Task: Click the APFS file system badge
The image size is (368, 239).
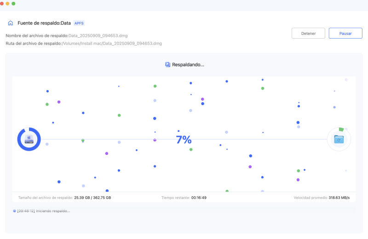Action: coord(79,23)
